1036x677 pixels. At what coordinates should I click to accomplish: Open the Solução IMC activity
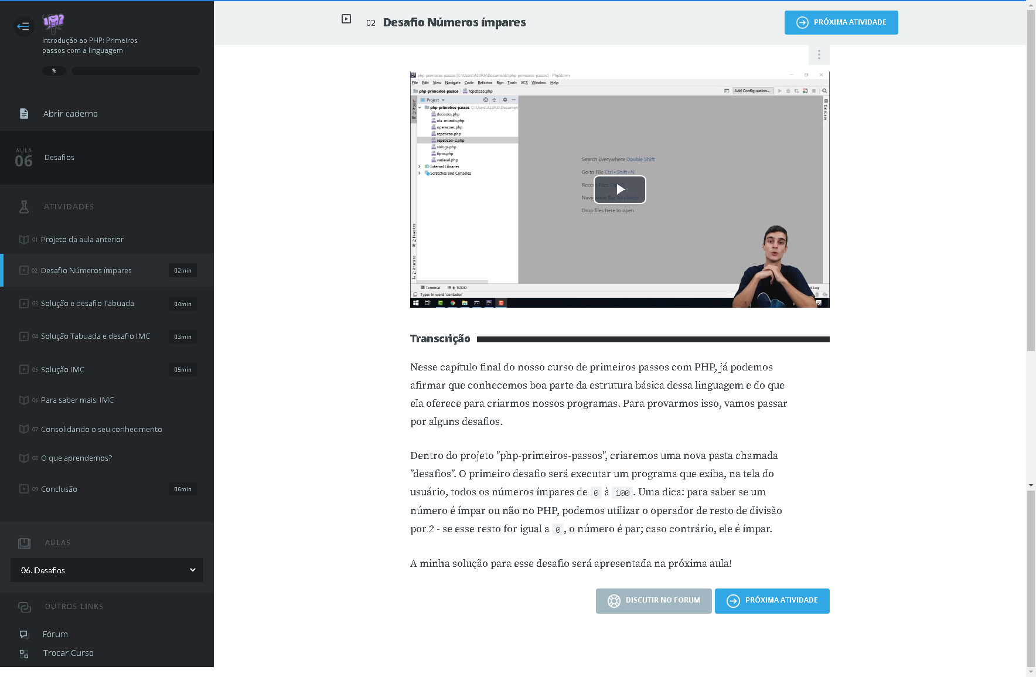pos(63,370)
